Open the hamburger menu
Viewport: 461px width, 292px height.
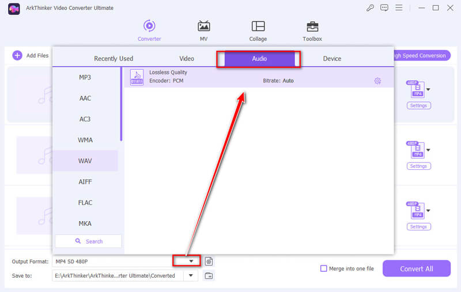399,7
